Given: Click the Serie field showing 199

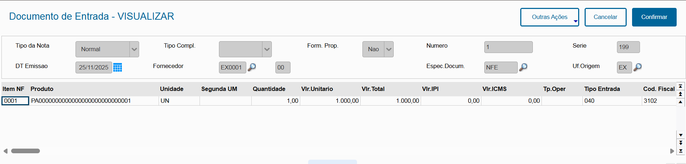Looking at the screenshot, I should (x=628, y=47).
